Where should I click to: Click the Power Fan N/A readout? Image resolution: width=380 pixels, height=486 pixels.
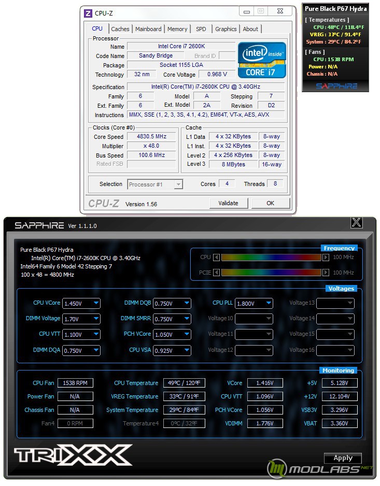click(75, 396)
